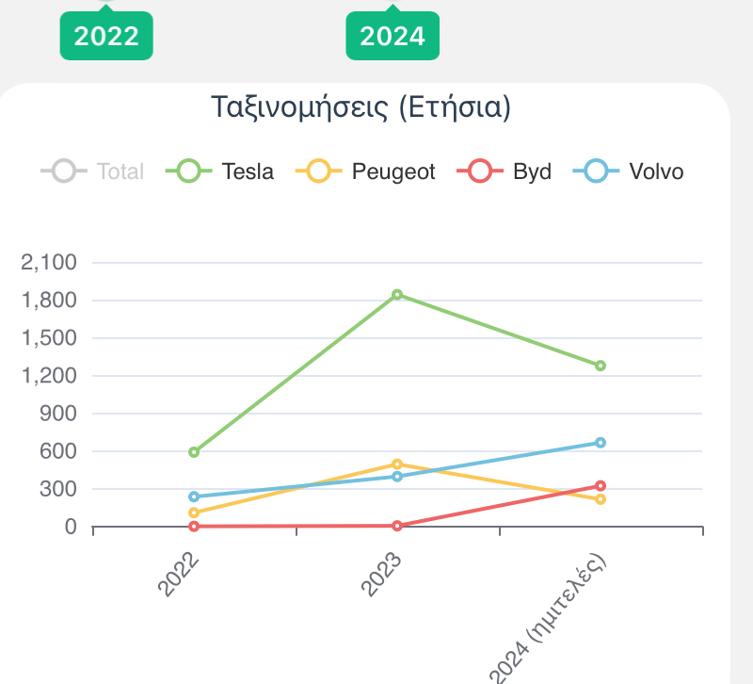Screen dimensions: 753x684
Task: Select Peugeot 2022 data point
Action: click(194, 513)
